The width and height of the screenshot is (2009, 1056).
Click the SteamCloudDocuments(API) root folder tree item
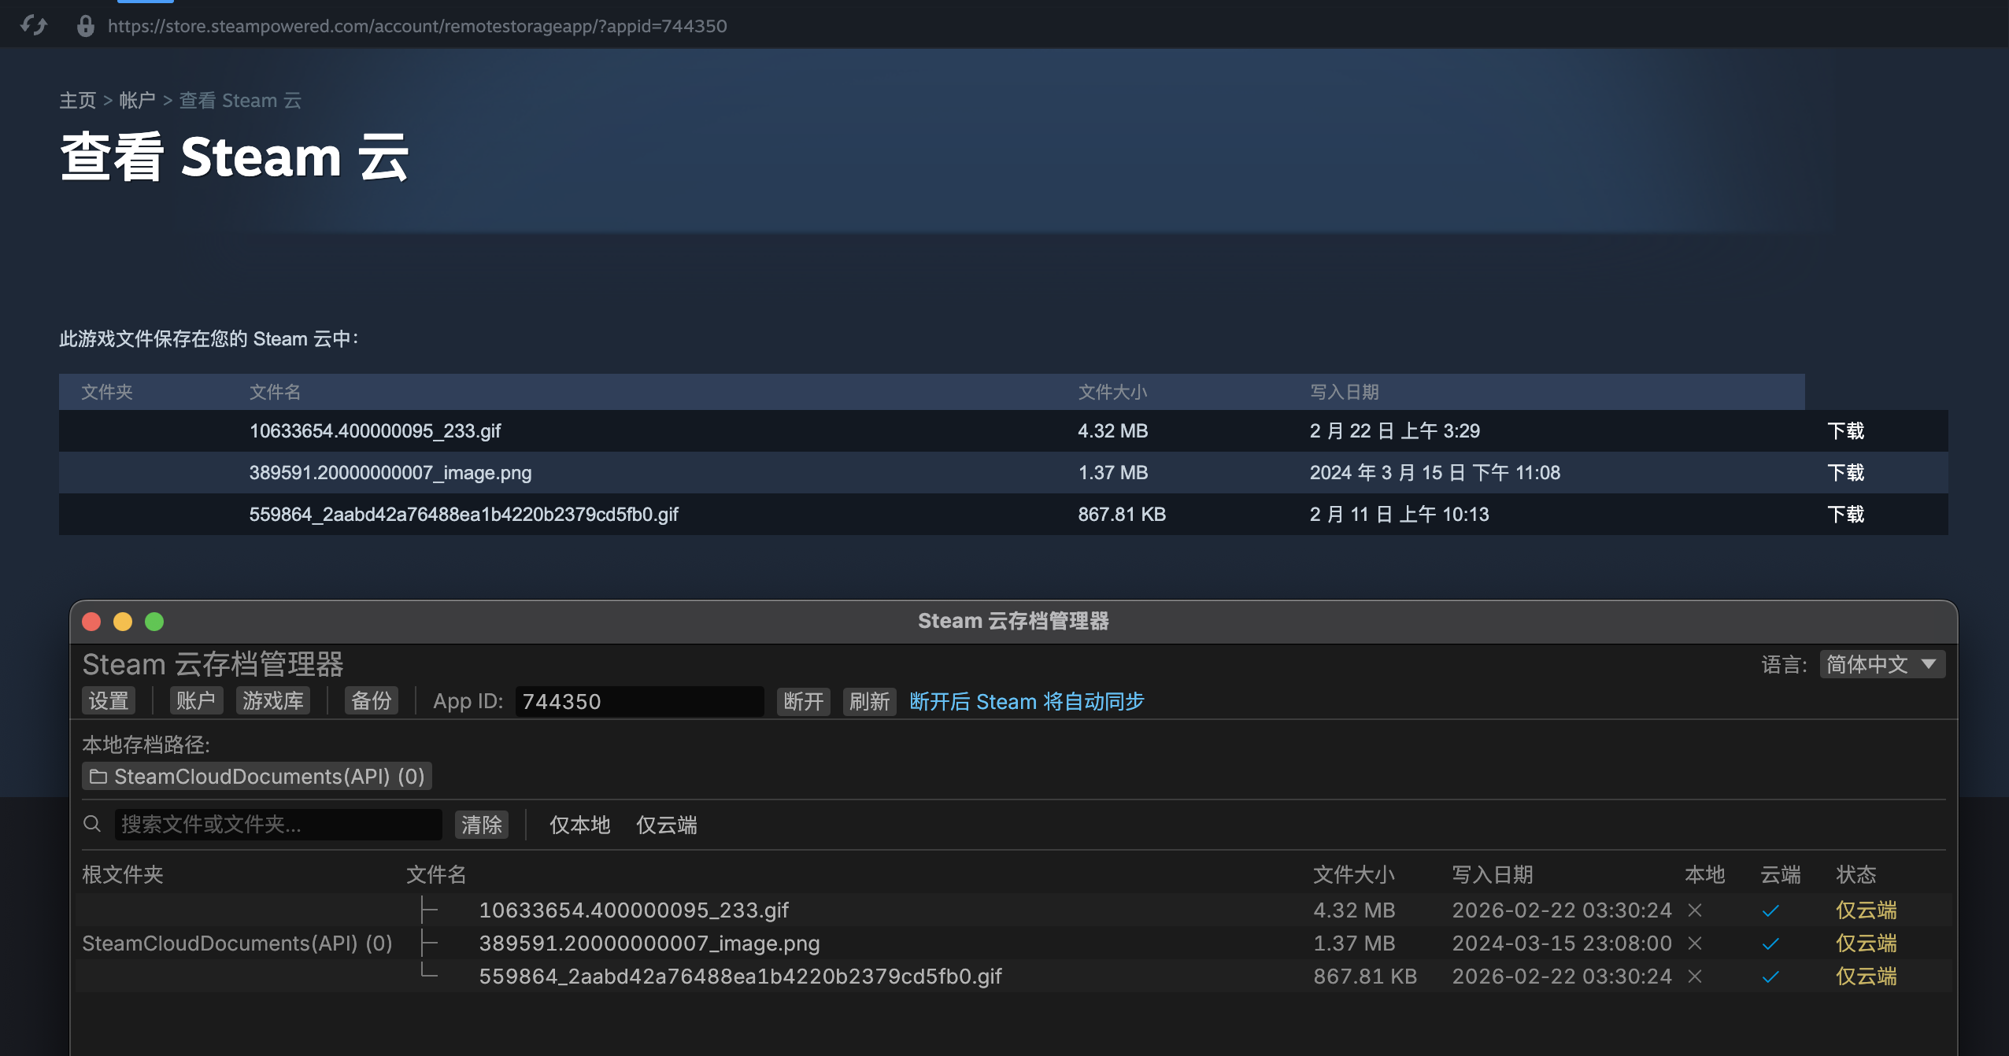(237, 943)
